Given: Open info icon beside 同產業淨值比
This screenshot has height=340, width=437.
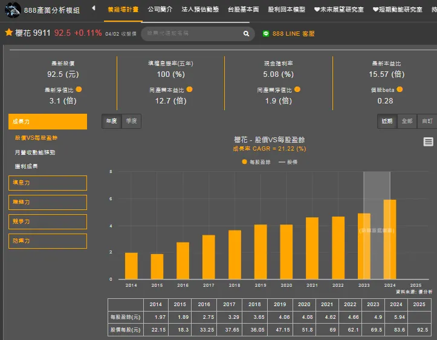Looking at the screenshot, I should (x=297, y=90).
